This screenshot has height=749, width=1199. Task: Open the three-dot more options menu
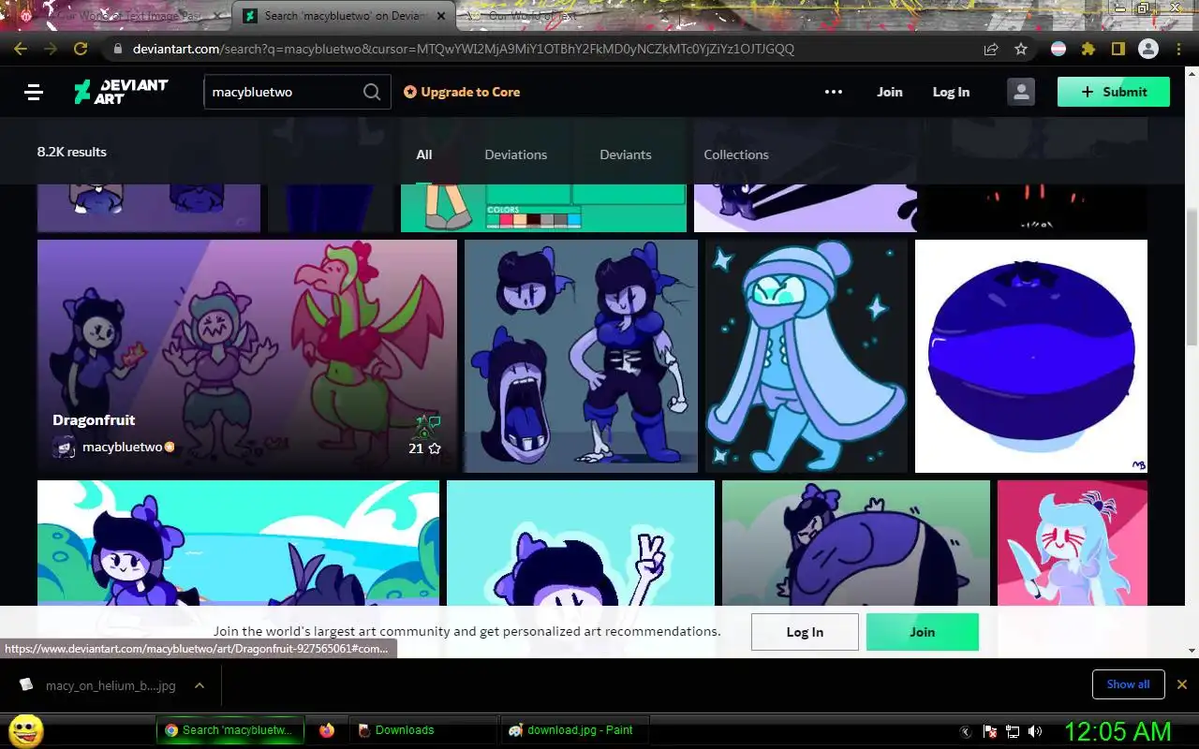pyautogui.click(x=834, y=92)
